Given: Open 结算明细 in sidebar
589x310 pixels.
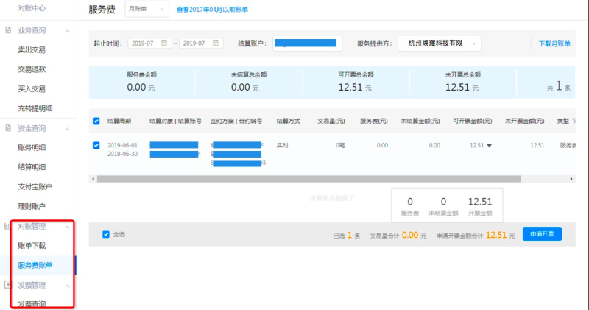Looking at the screenshot, I should pos(32,167).
